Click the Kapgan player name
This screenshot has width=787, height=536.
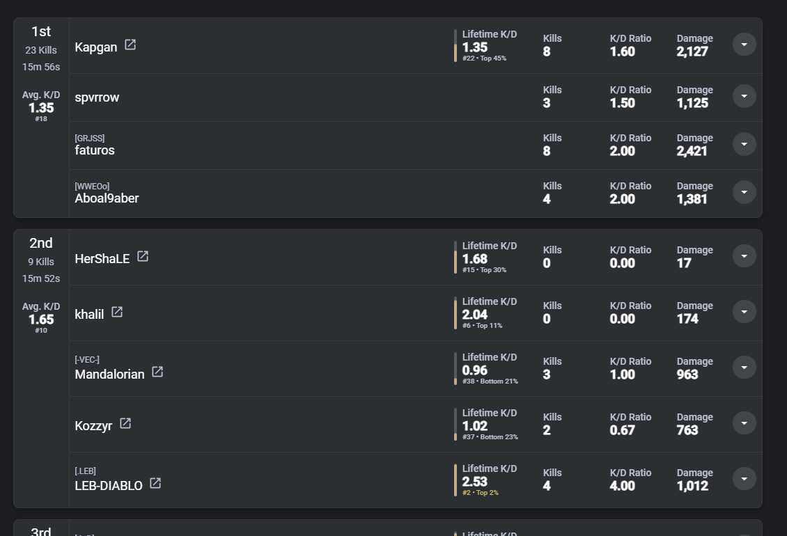[x=96, y=47]
